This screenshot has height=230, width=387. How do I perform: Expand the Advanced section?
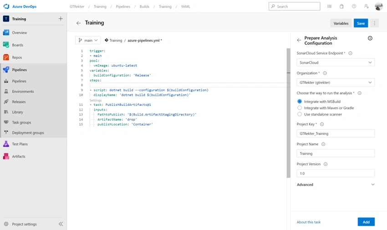(336, 185)
